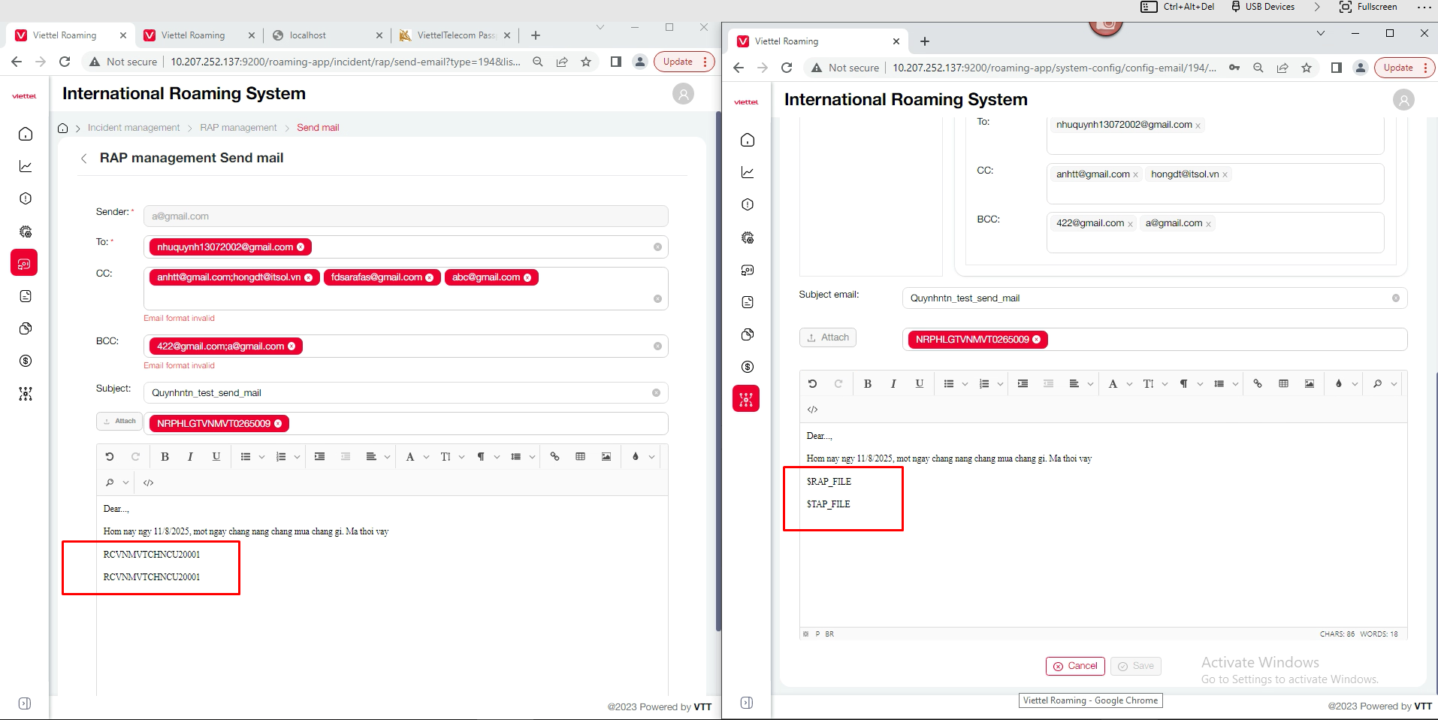
Task: Toggle italic in the config-email editor
Action: pyautogui.click(x=893, y=384)
